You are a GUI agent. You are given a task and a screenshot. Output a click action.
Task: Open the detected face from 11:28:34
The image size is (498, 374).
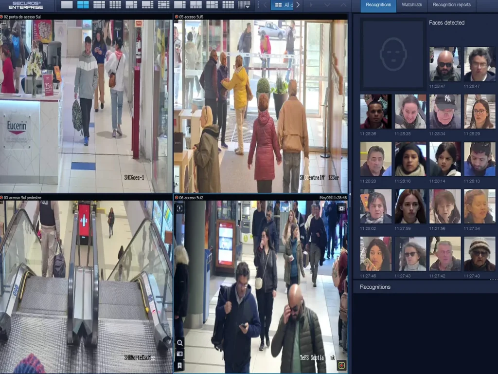click(x=445, y=112)
